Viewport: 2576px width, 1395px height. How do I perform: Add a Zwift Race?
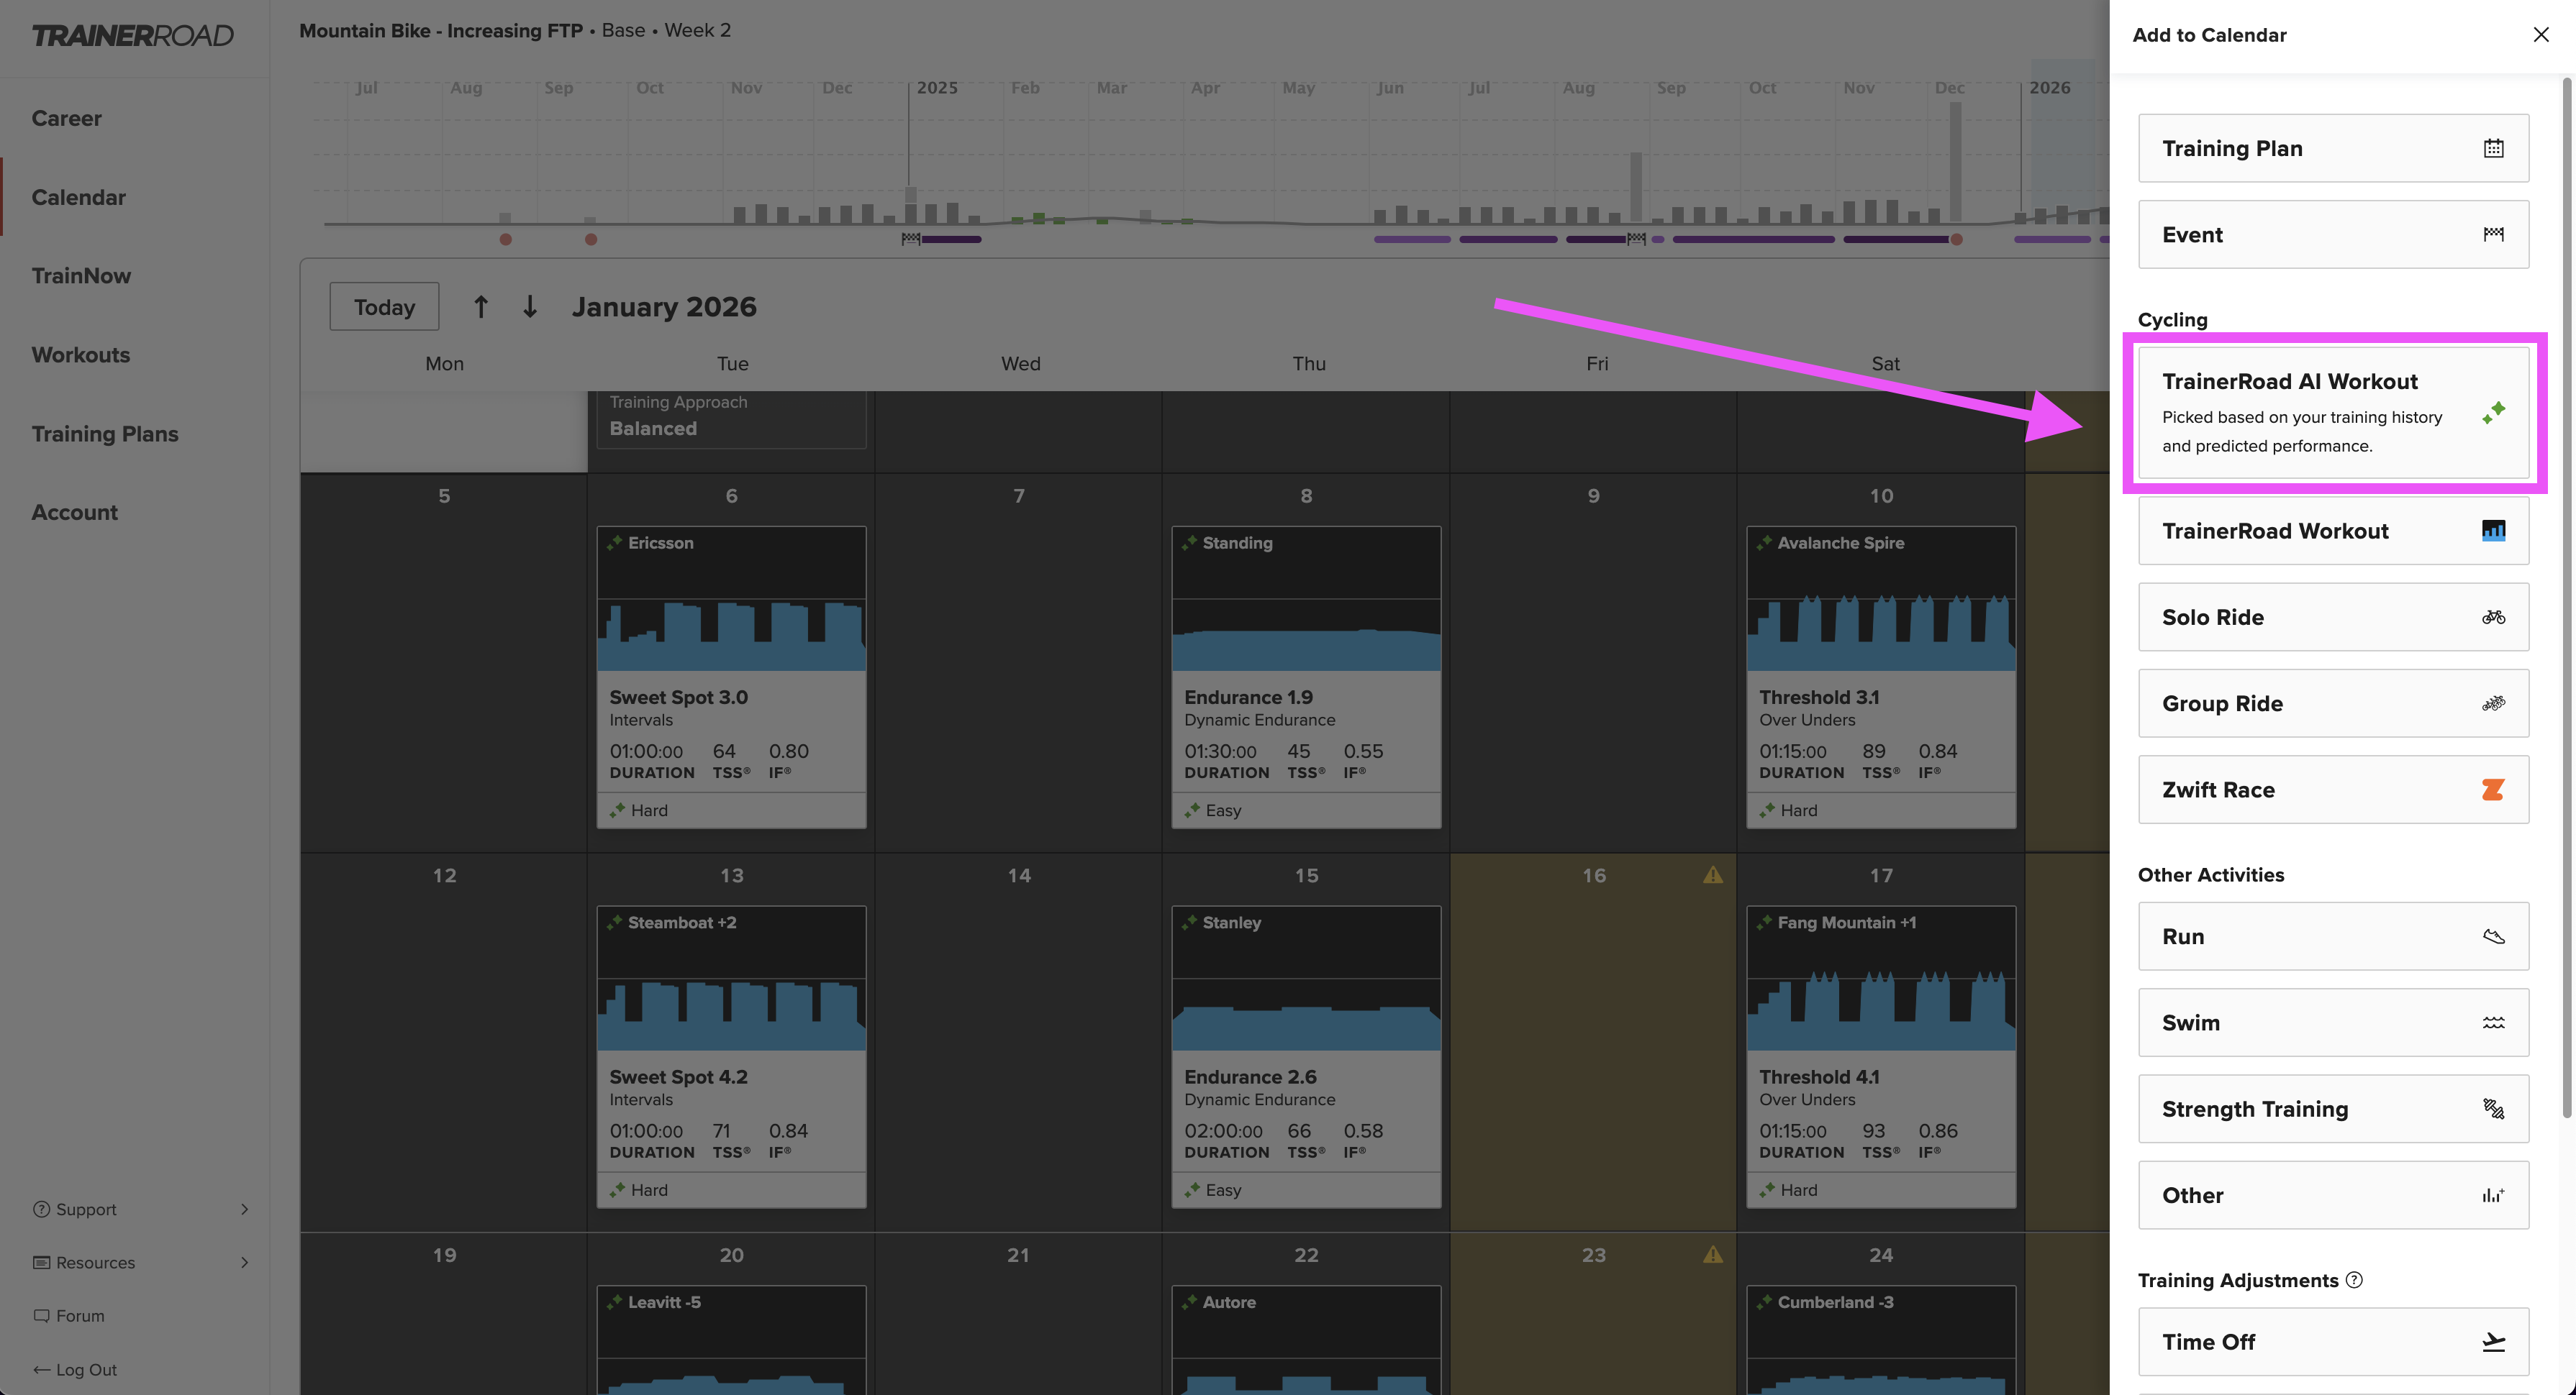pyautogui.click(x=2333, y=790)
